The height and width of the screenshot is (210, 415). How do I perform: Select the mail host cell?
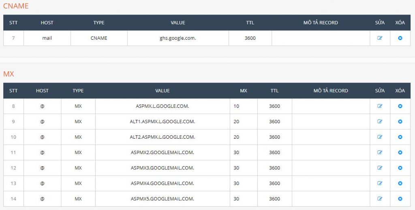[47, 38]
